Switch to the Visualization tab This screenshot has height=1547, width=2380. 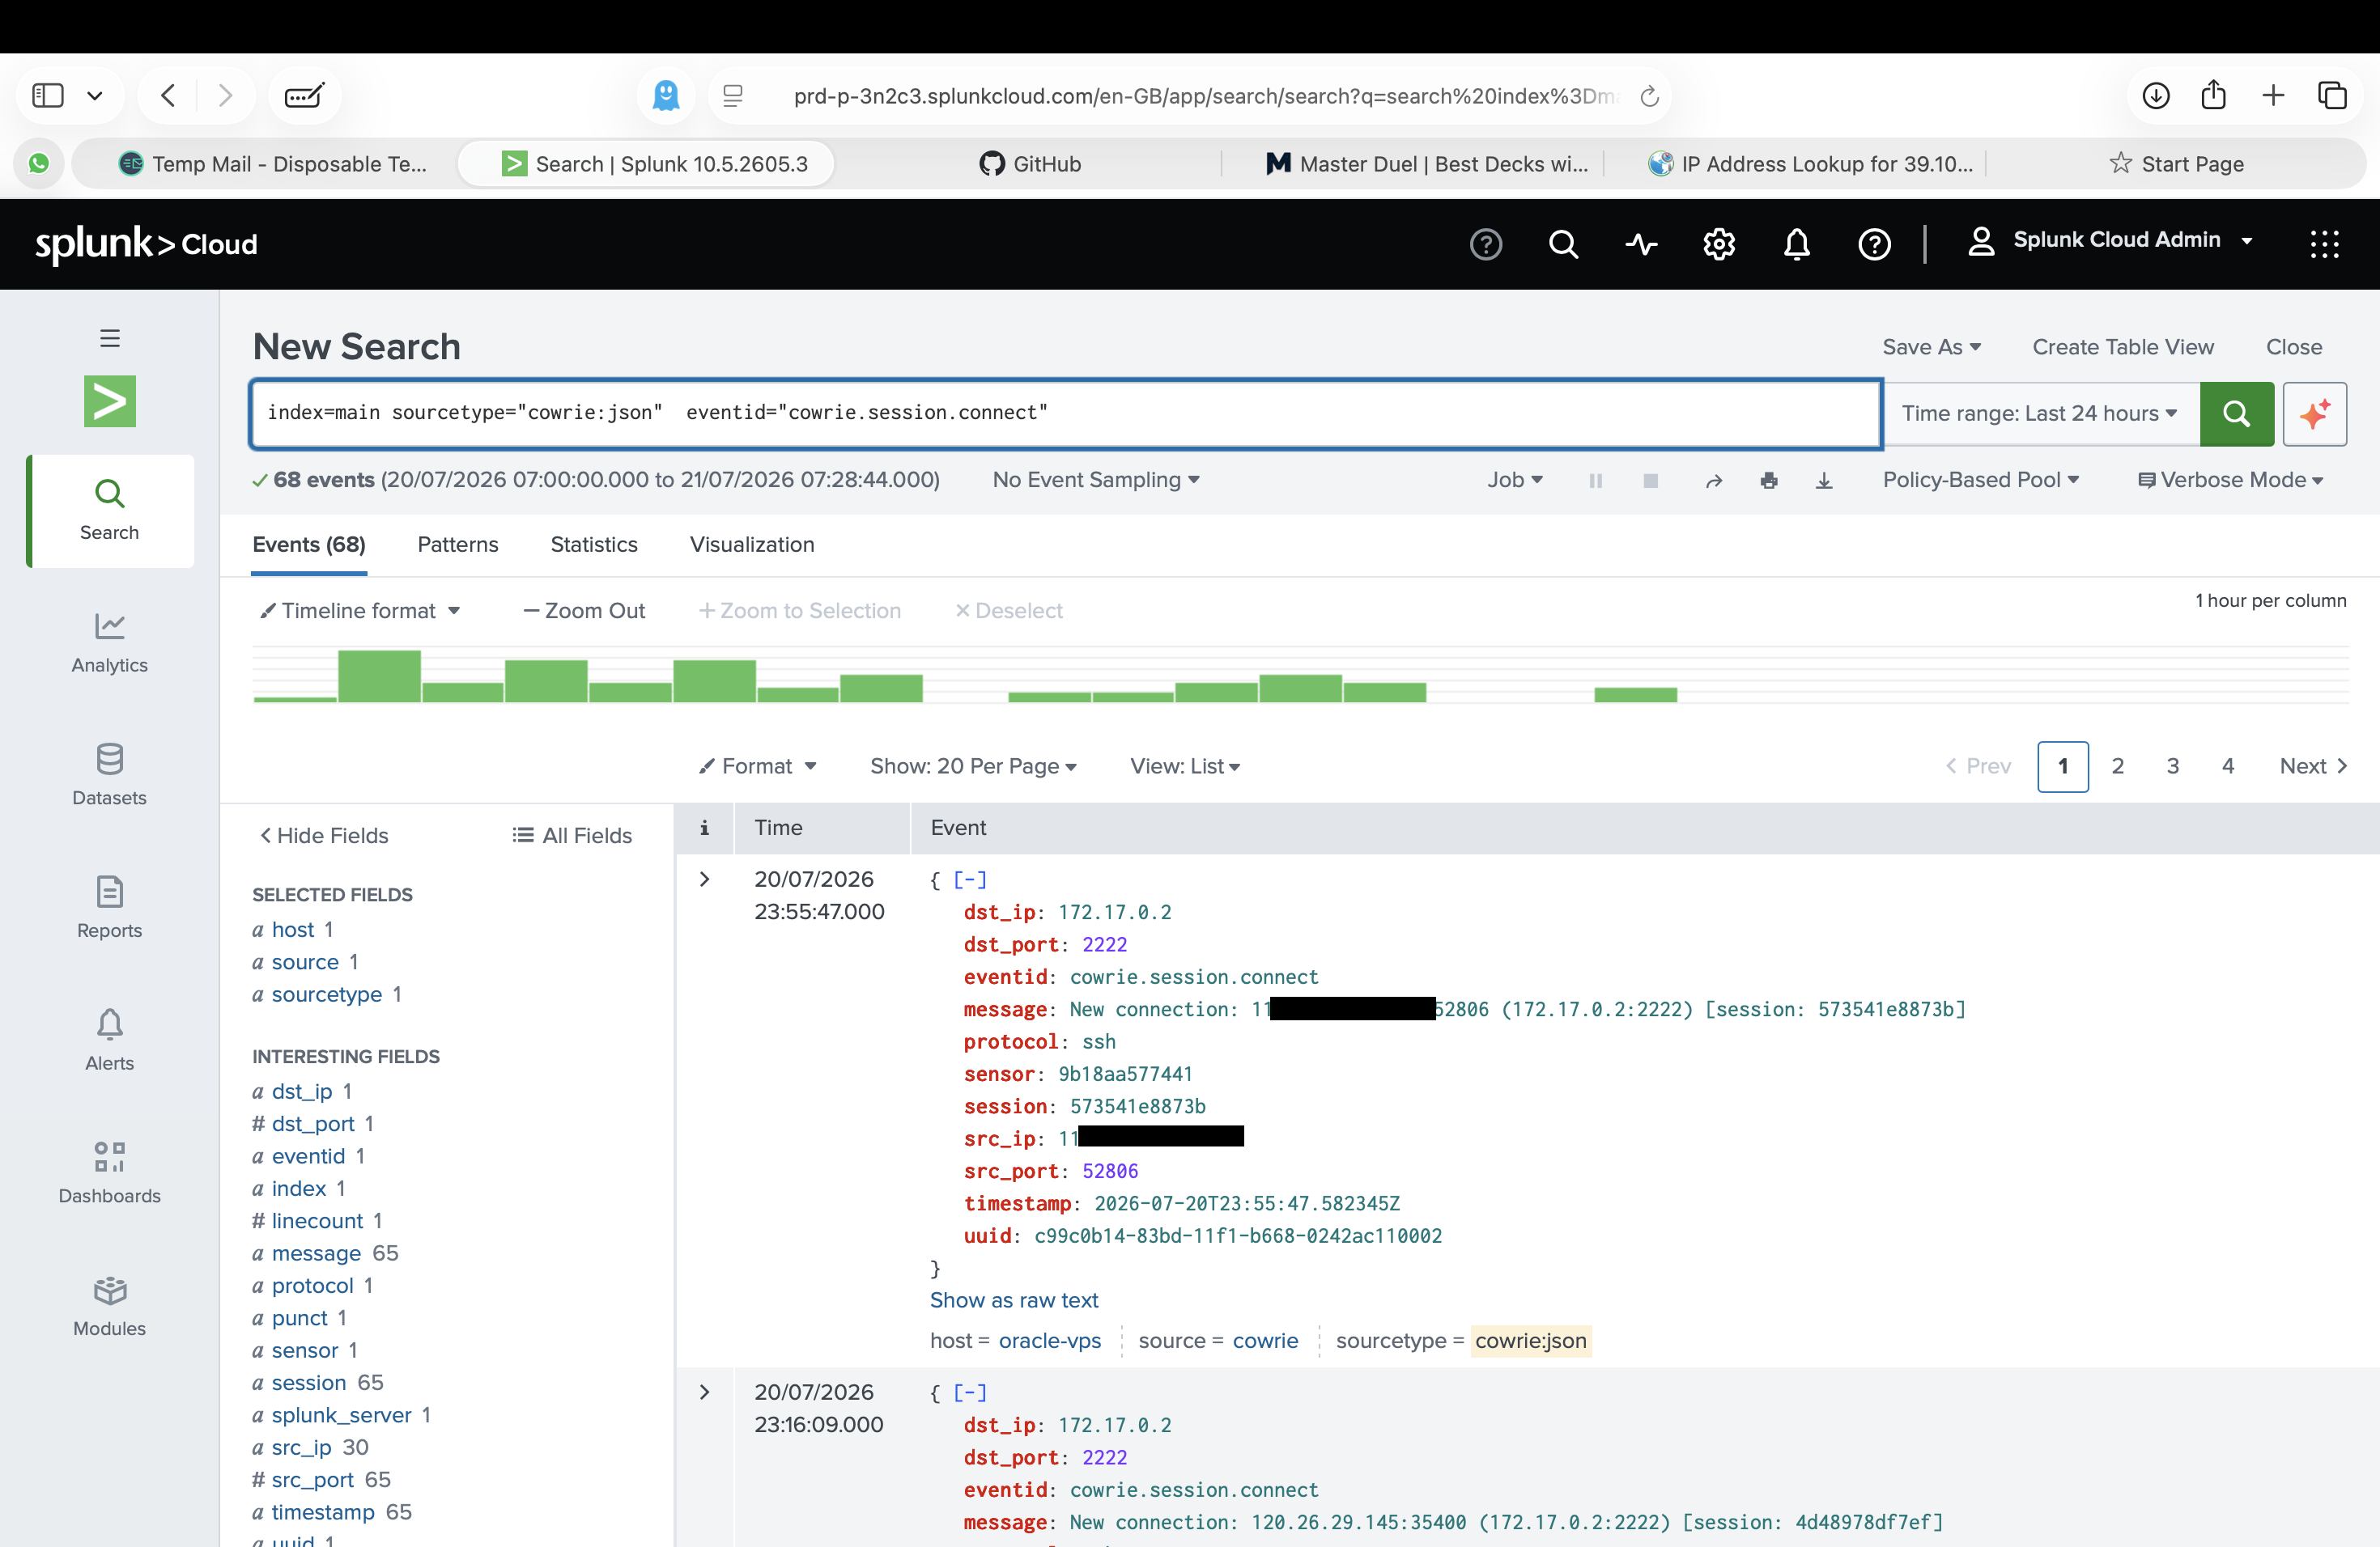click(x=752, y=545)
